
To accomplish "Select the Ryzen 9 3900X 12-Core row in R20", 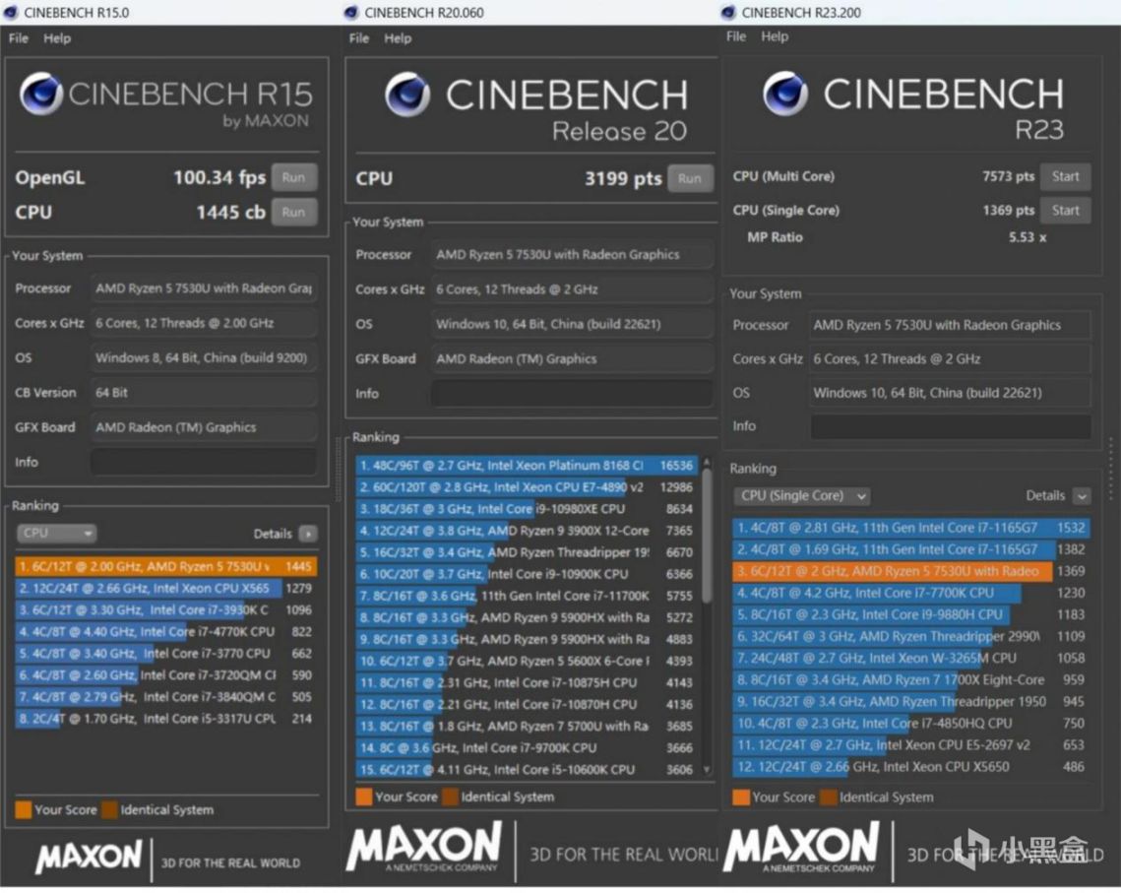I will point(527,531).
